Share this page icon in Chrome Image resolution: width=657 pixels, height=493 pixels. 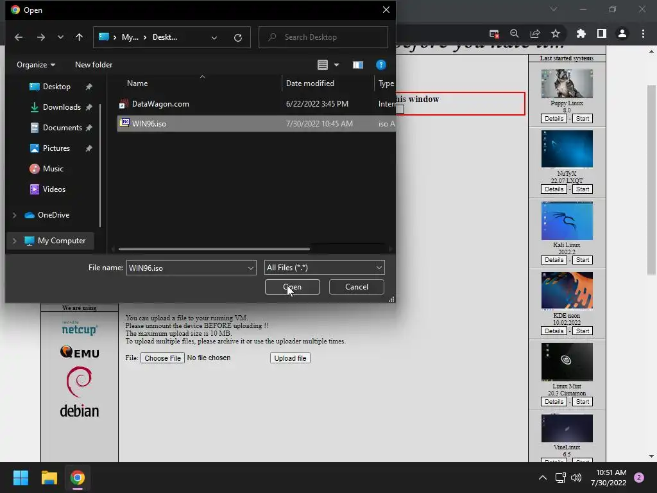point(535,34)
